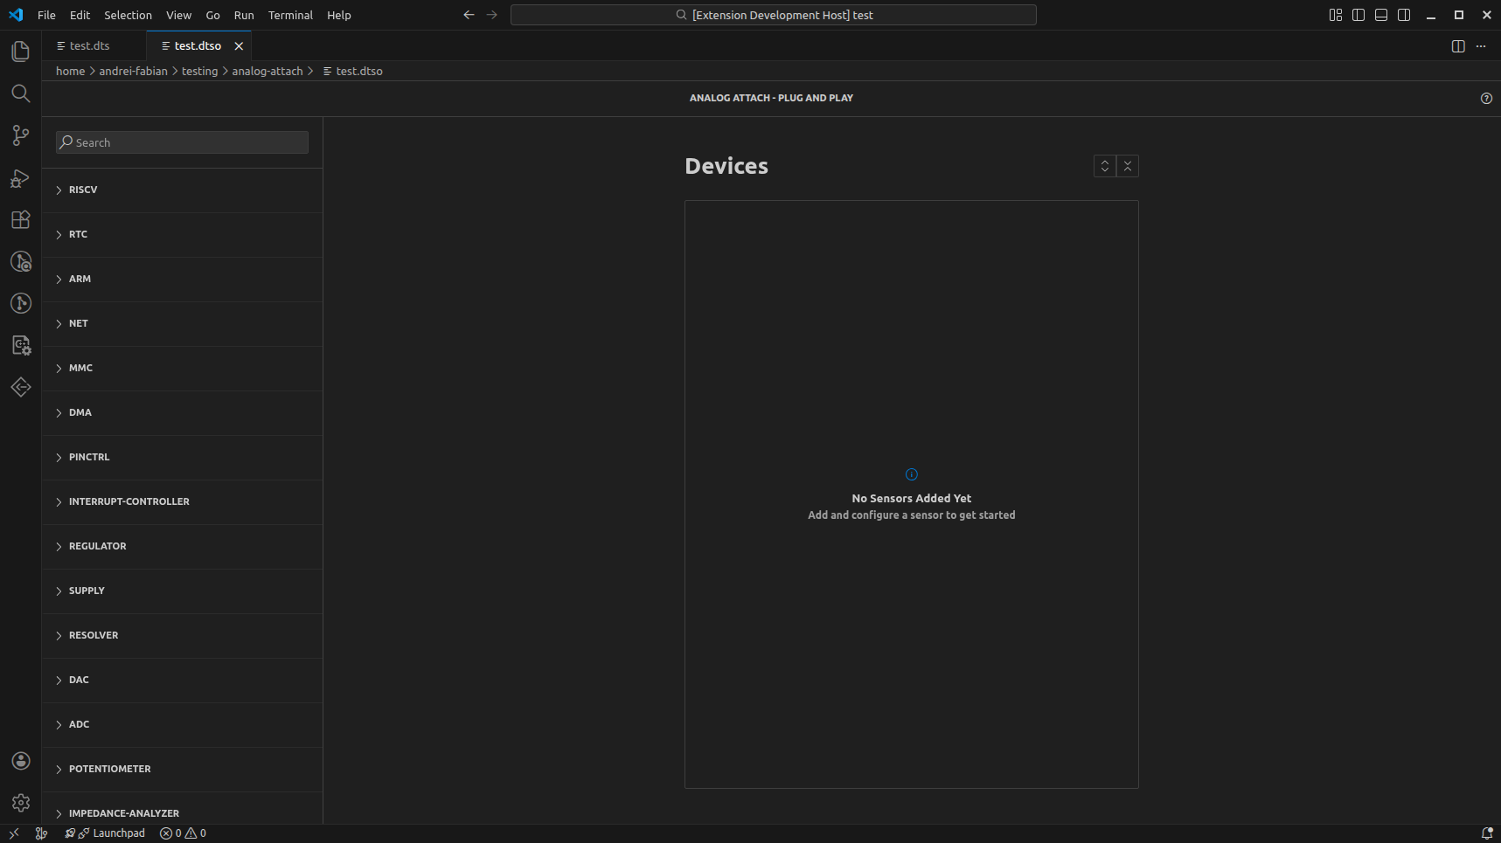Viewport: 1501px width, 843px height.
Task: Click the errors and warnings indicator
Action: pos(182,833)
